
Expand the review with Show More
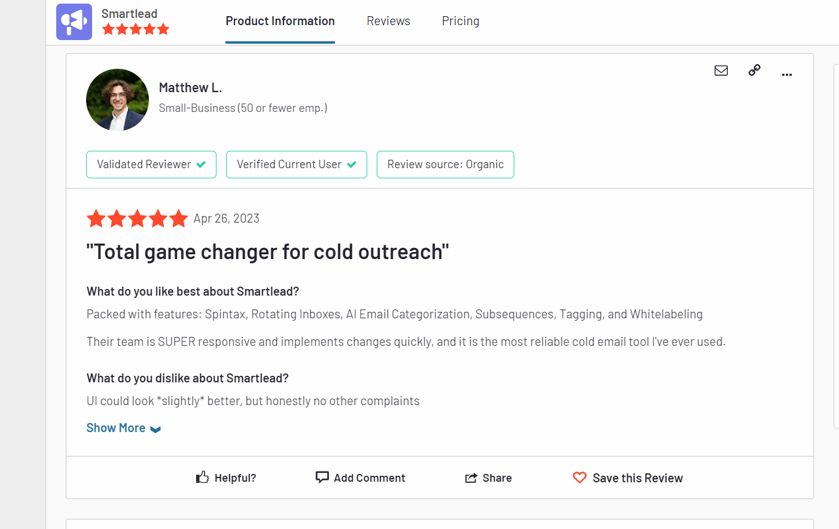[x=116, y=428]
